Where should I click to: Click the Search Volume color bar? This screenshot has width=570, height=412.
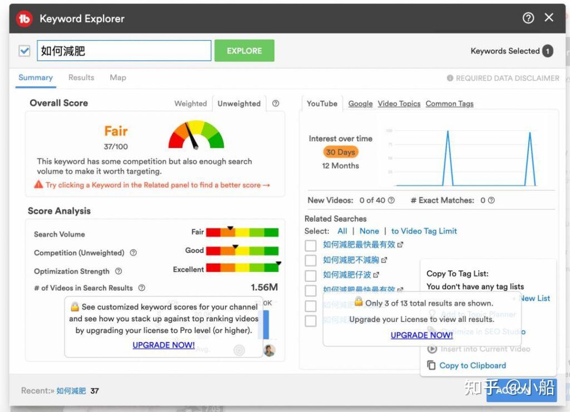coord(242,232)
